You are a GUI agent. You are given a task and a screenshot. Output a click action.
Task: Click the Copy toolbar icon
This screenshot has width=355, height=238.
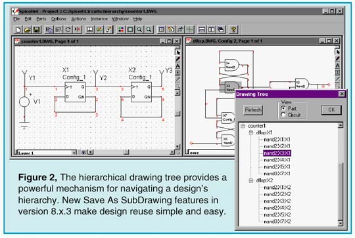49,30
